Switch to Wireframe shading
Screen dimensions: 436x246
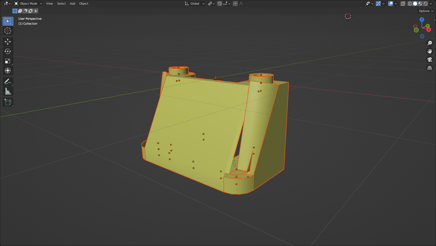coord(410,4)
